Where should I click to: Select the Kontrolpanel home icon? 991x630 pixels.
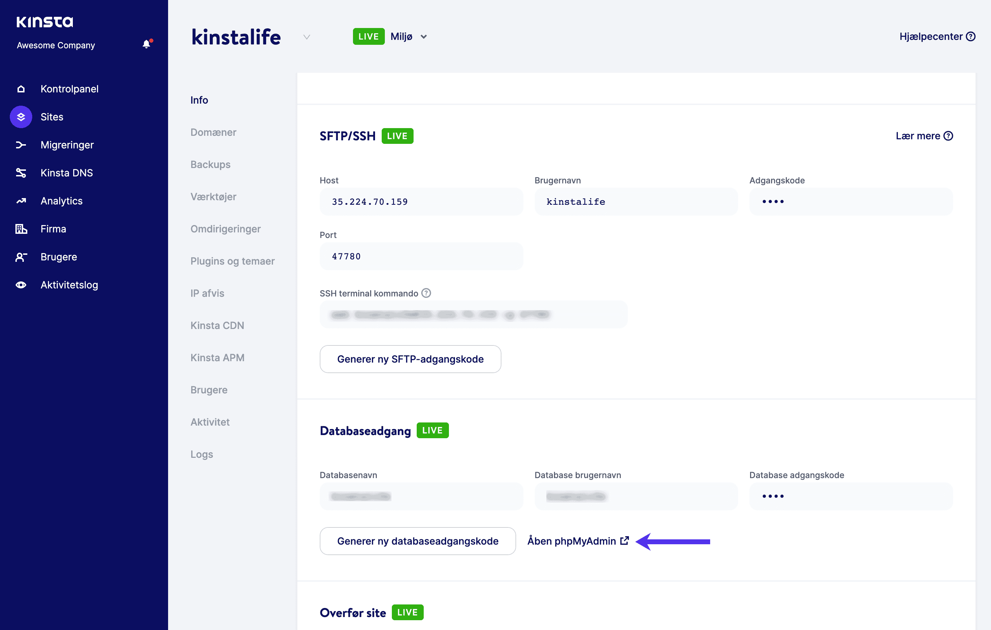(21, 89)
